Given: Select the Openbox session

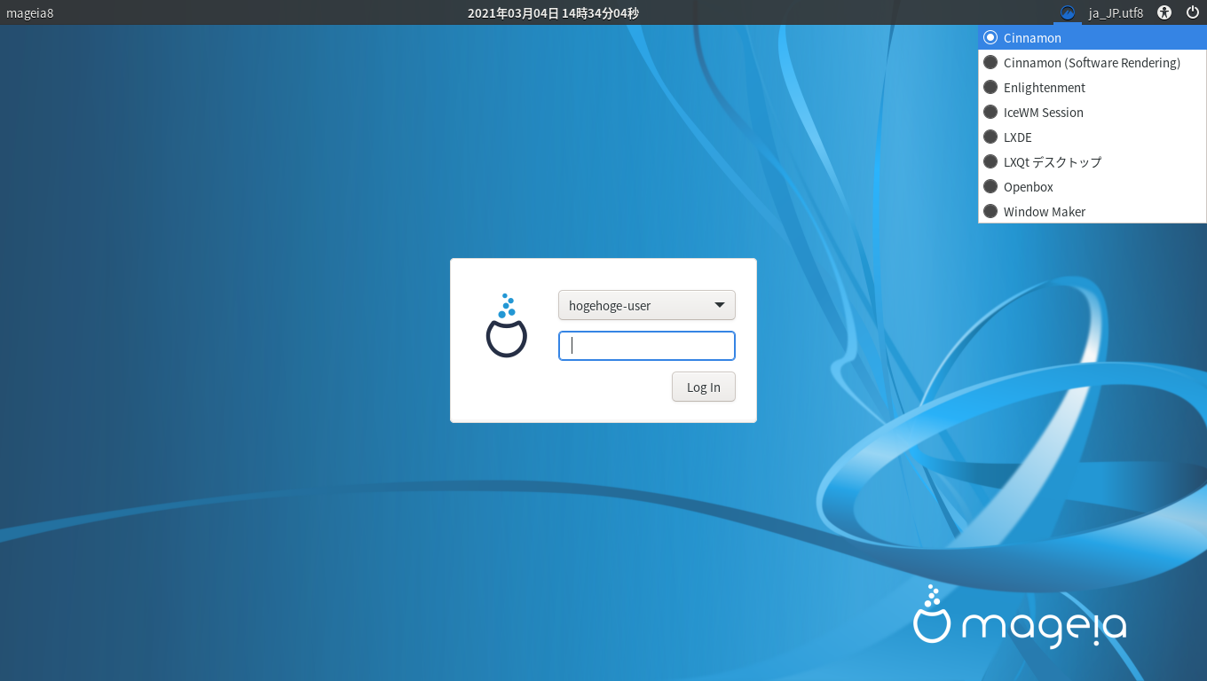Looking at the screenshot, I should click(1093, 186).
